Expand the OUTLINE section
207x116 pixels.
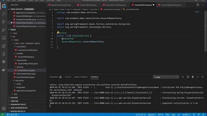point(27,98)
